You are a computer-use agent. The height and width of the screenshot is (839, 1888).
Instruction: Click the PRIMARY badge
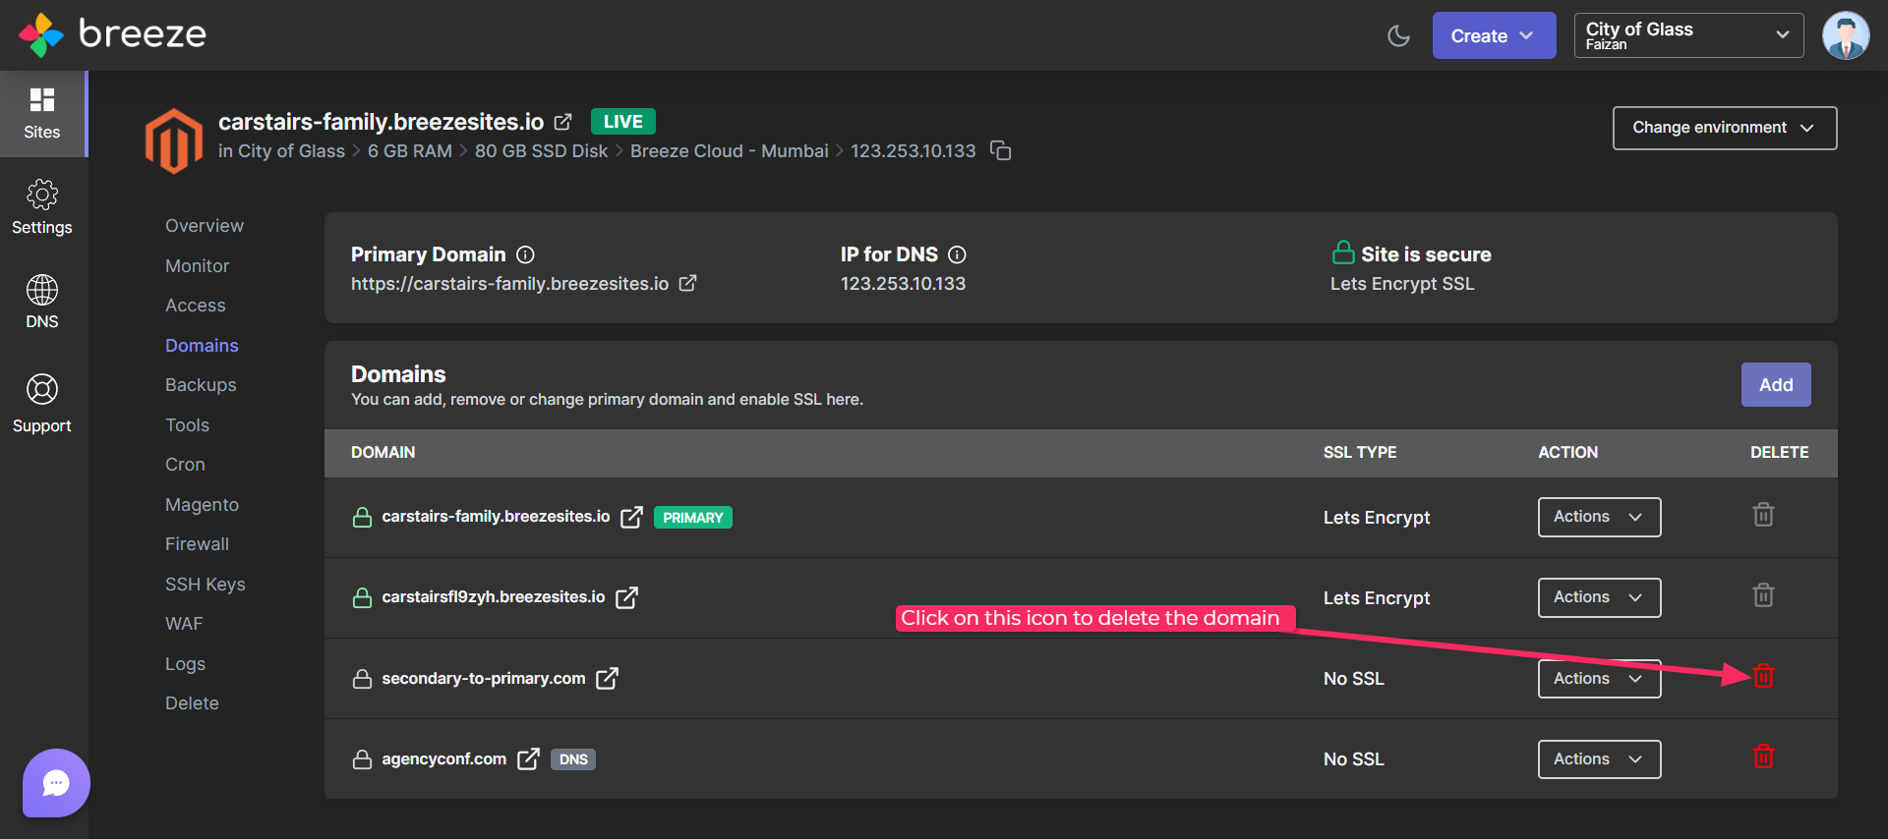coord(693,518)
